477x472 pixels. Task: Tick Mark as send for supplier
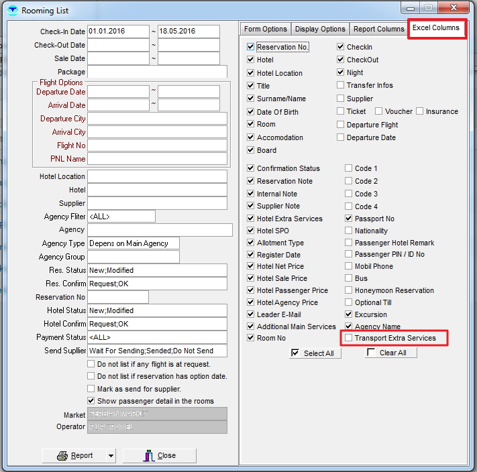[91, 389]
